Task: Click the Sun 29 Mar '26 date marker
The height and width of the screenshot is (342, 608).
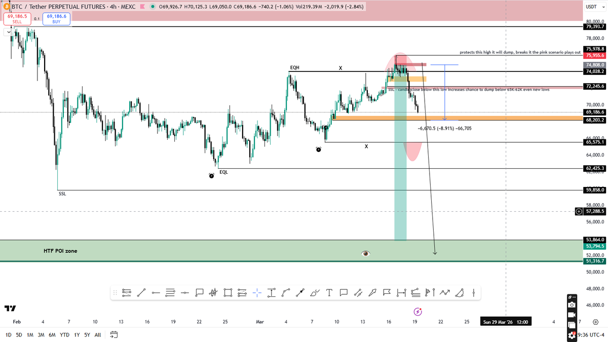Action: click(506, 322)
